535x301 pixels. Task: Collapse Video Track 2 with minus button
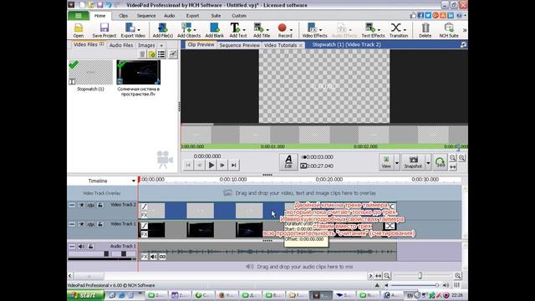[72, 205]
